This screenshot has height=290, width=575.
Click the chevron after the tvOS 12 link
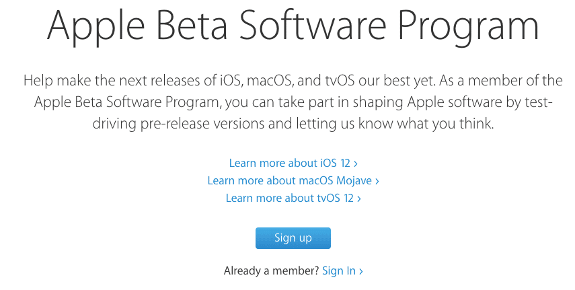pyautogui.click(x=359, y=199)
